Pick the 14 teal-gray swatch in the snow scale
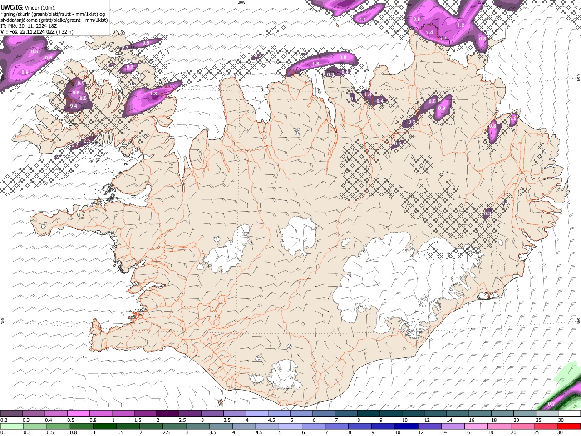This screenshot has width=581, height=436. [458, 414]
